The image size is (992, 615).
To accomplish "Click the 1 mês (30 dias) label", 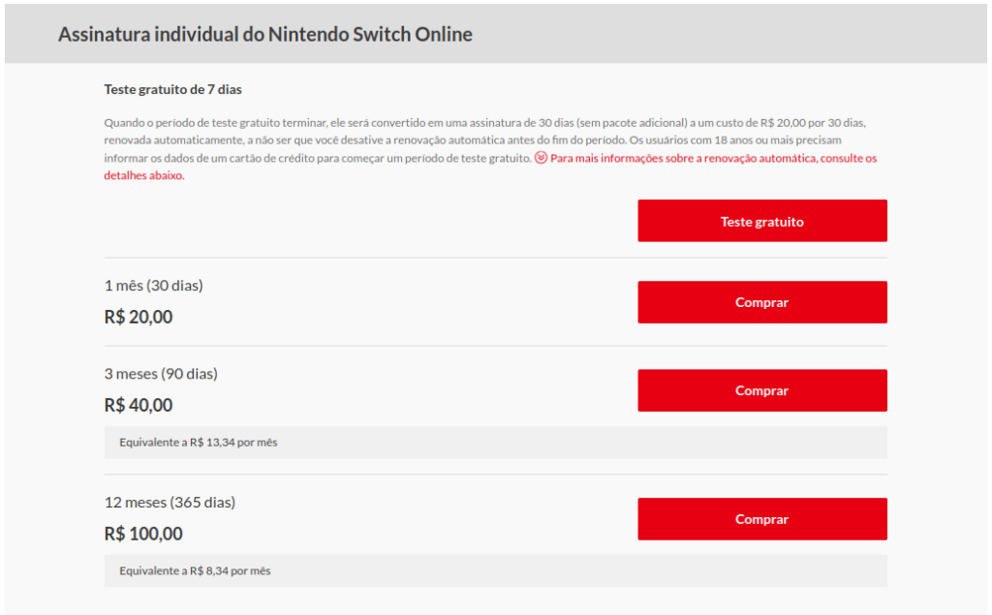I will [x=153, y=286].
